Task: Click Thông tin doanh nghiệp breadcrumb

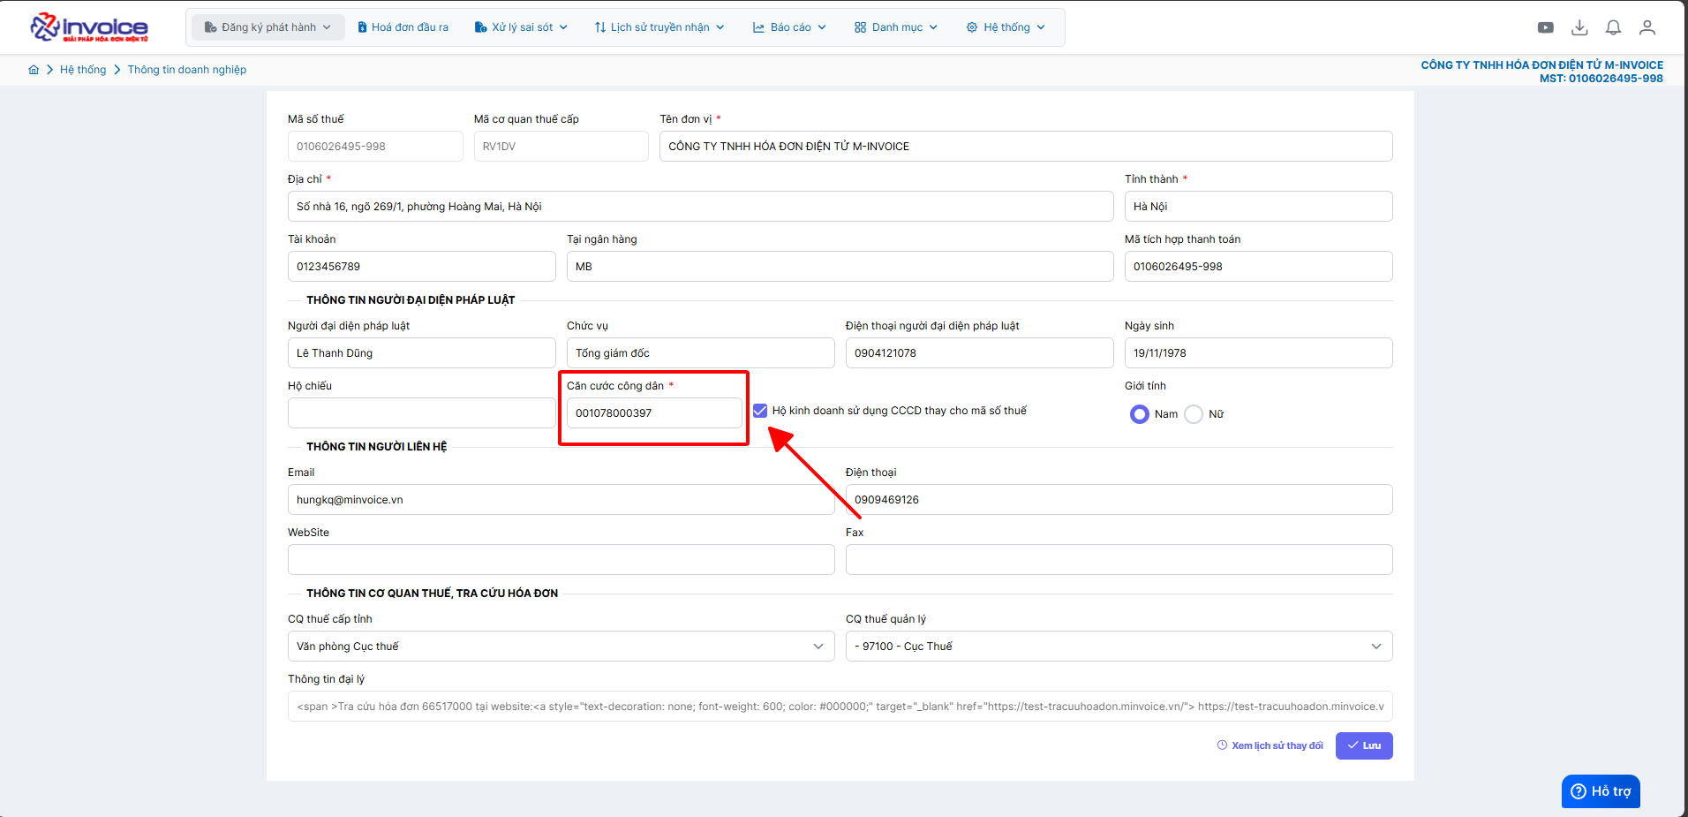Action: tap(187, 70)
